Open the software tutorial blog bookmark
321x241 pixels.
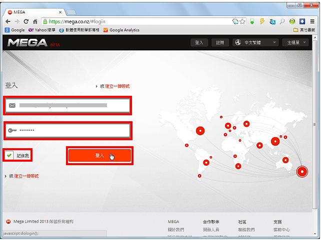coord(79,30)
